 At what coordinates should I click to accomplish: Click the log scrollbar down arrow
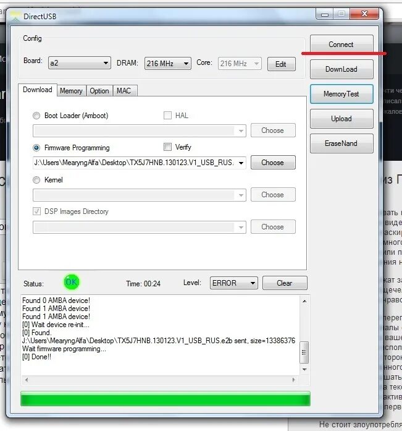click(304, 369)
